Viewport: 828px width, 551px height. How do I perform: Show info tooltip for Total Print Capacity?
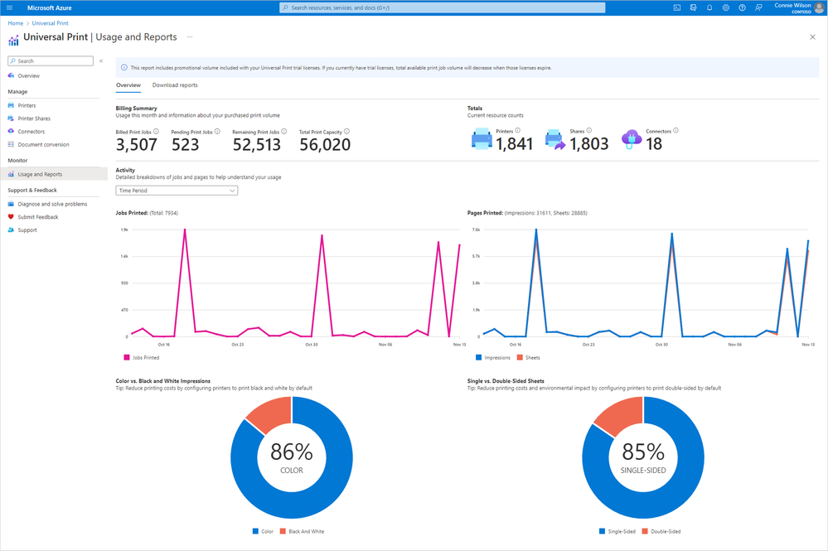coord(347,132)
